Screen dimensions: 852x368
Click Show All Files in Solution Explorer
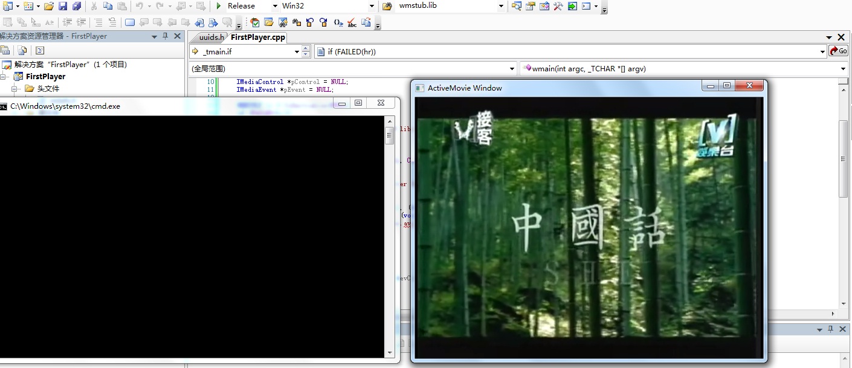[x=22, y=51]
